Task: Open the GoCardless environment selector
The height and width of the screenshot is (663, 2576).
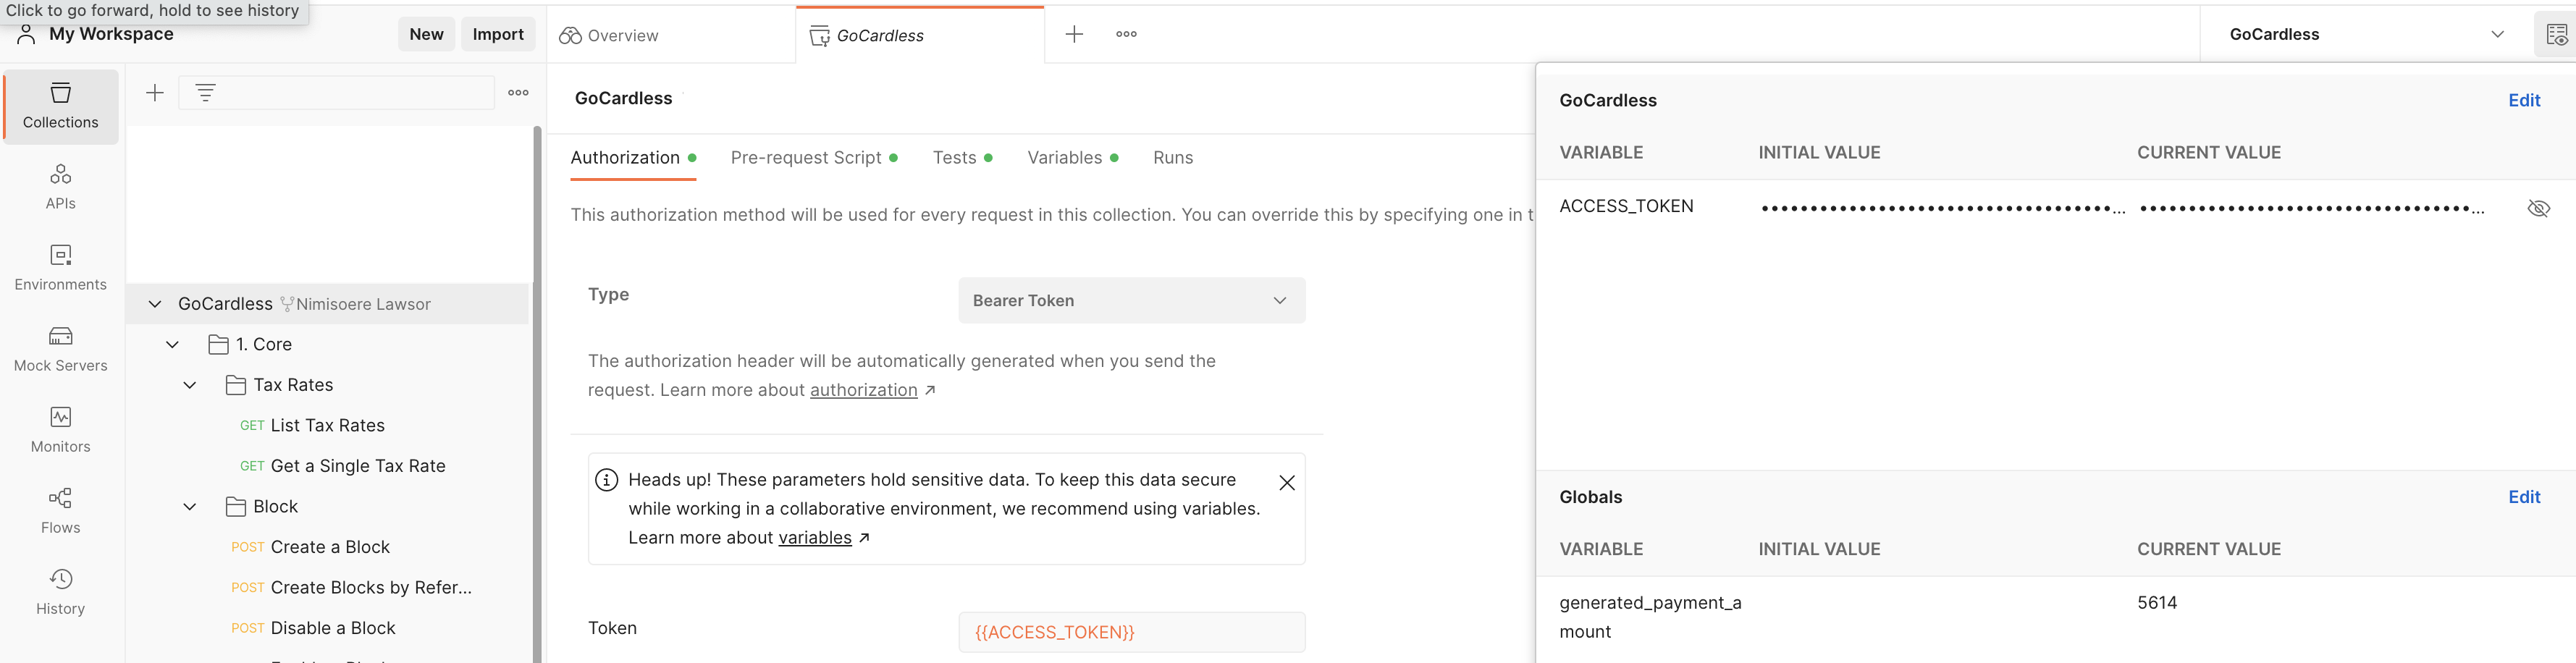Action: pos(2497,33)
